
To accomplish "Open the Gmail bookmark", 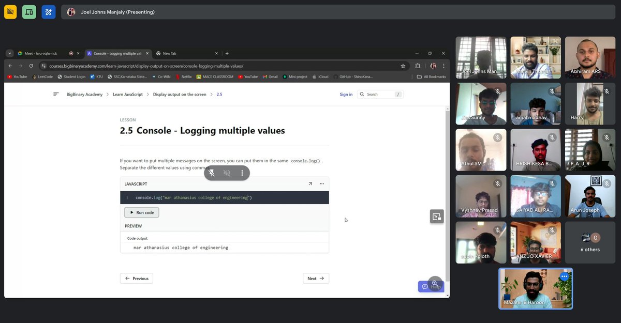I will click(270, 76).
